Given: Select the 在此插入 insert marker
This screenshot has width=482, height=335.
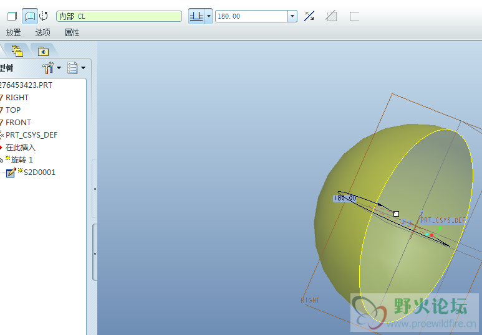Looking at the screenshot, I should click(x=21, y=148).
